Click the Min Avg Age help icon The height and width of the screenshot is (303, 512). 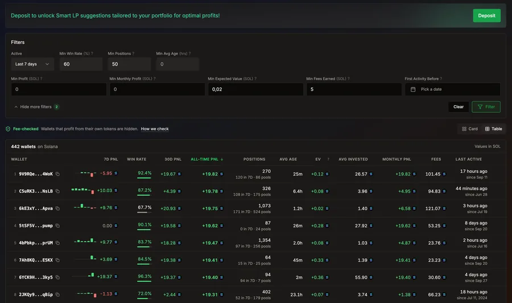[x=189, y=53]
